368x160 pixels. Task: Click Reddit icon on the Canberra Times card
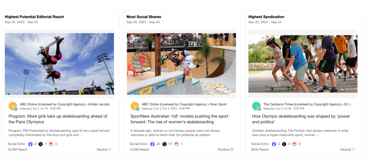coord(295,144)
